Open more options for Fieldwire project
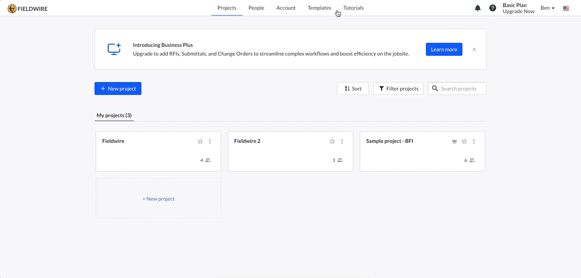This screenshot has width=581, height=278. coord(210,141)
